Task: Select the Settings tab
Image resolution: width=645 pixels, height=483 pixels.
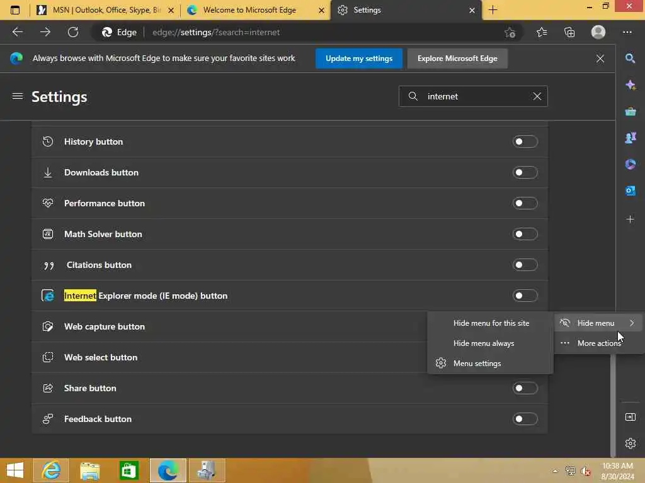Action: 405,10
